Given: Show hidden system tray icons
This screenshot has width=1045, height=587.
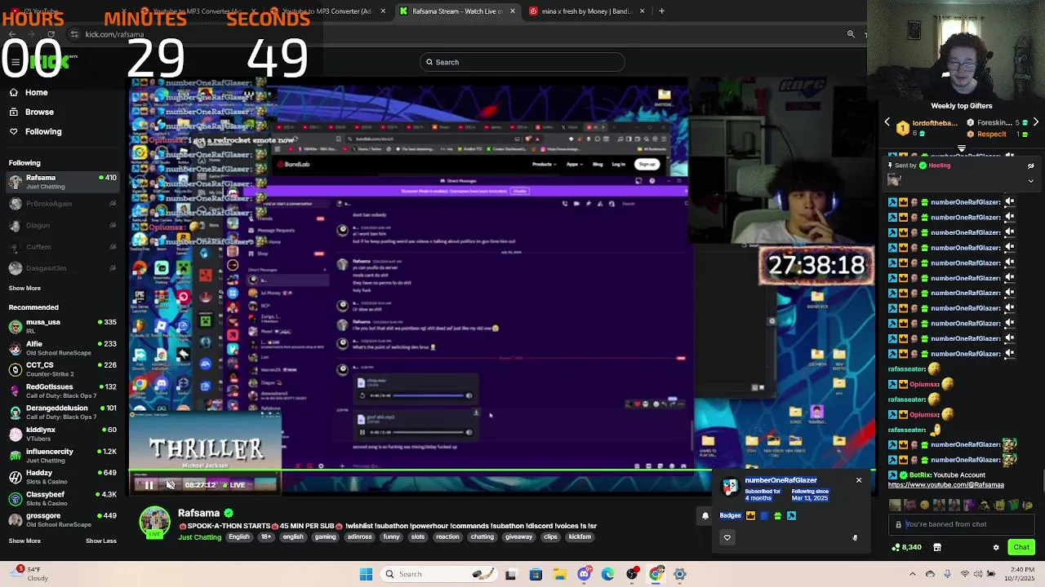Looking at the screenshot, I should pos(913,574).
